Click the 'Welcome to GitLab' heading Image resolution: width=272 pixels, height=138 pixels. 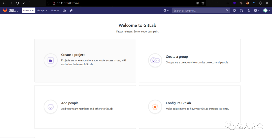(138, 25)
